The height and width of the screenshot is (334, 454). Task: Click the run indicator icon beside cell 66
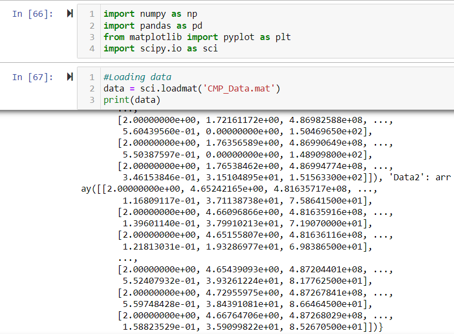(69, 14)
